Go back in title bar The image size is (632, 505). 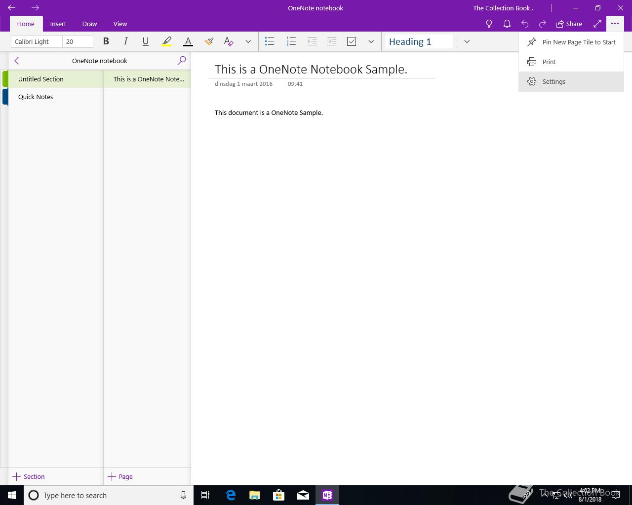coord(11,8)
